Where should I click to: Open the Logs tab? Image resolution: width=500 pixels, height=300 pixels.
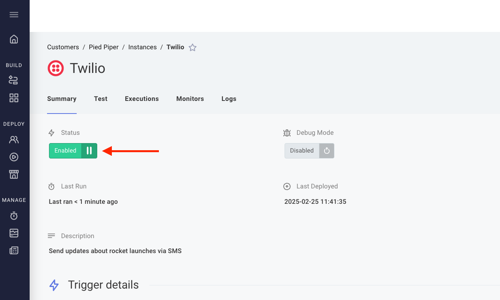pyautogui.click(x=228, y=99)
